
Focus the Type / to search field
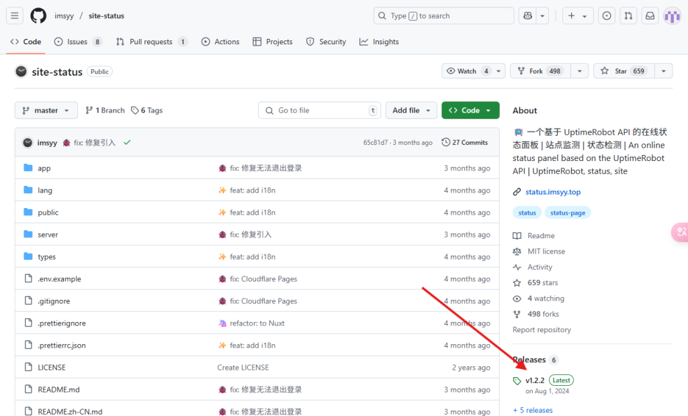pos(443,16)
